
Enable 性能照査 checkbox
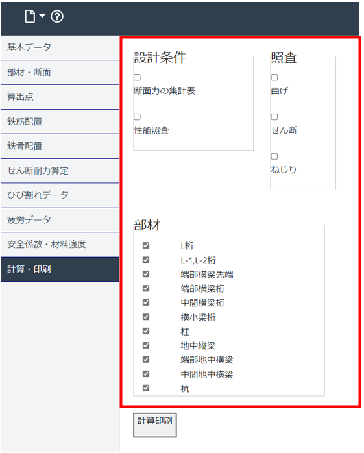137,117
